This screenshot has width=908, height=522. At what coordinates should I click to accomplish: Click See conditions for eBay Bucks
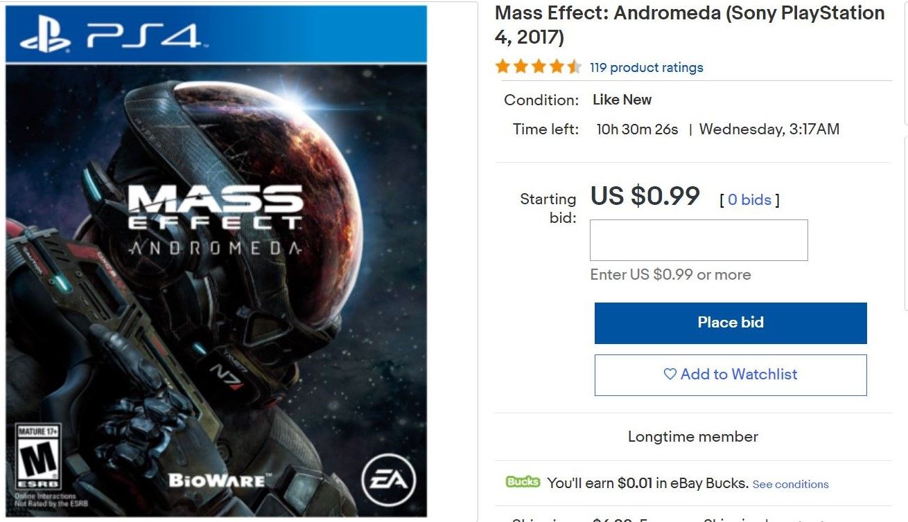point(790,484)
